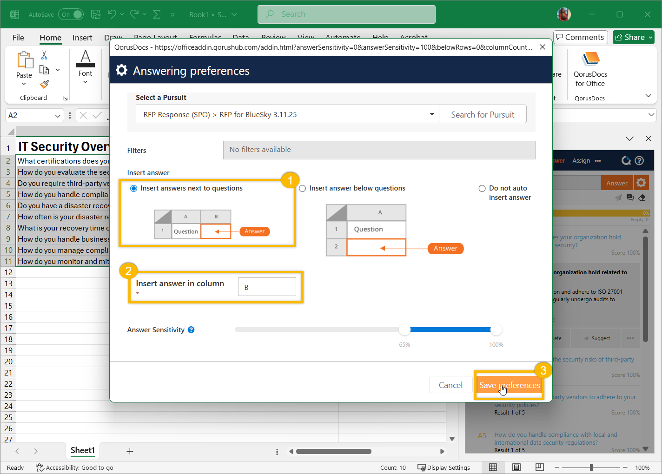Image resolution: width=662 pixels, height=474 pixels.
Task: Click the 65% Answer Sensitivity slider handle
Action: 404,329
